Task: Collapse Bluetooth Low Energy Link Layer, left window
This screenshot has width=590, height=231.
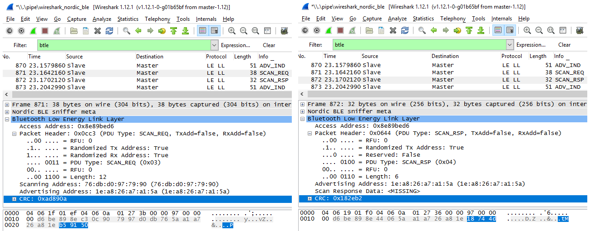Action: (x=7, y=119)
